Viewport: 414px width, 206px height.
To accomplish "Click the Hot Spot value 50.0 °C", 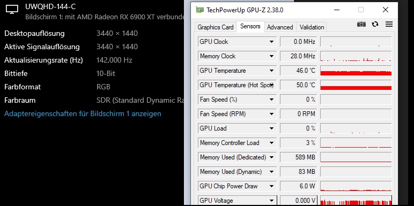I will point(298,85).
